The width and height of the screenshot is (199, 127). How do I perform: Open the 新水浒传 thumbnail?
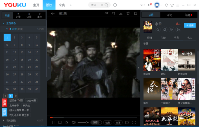pos(187,60)
